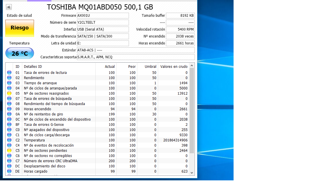Select status icon for reintentos de giro

(x=9, y=114)
